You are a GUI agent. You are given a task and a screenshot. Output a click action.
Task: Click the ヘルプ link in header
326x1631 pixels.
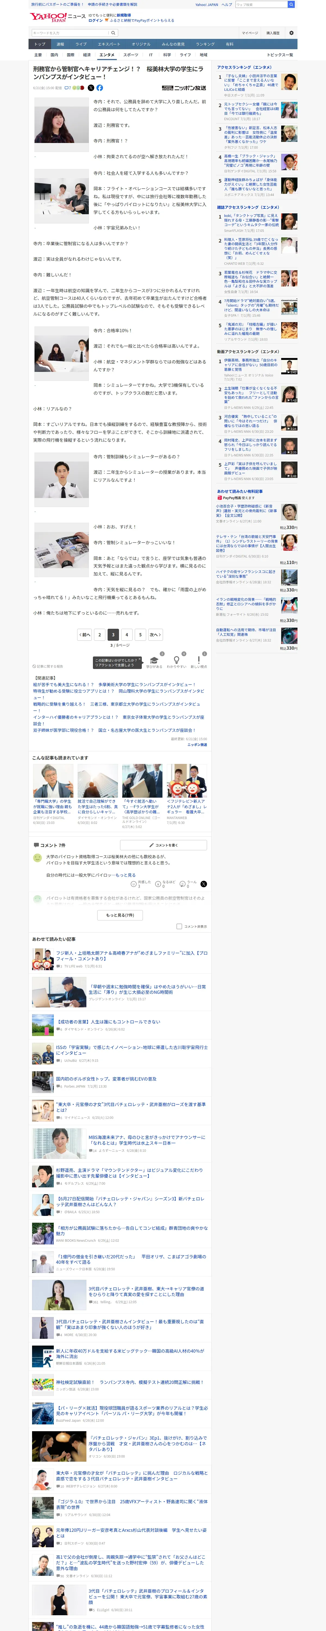tap(227, 4)
